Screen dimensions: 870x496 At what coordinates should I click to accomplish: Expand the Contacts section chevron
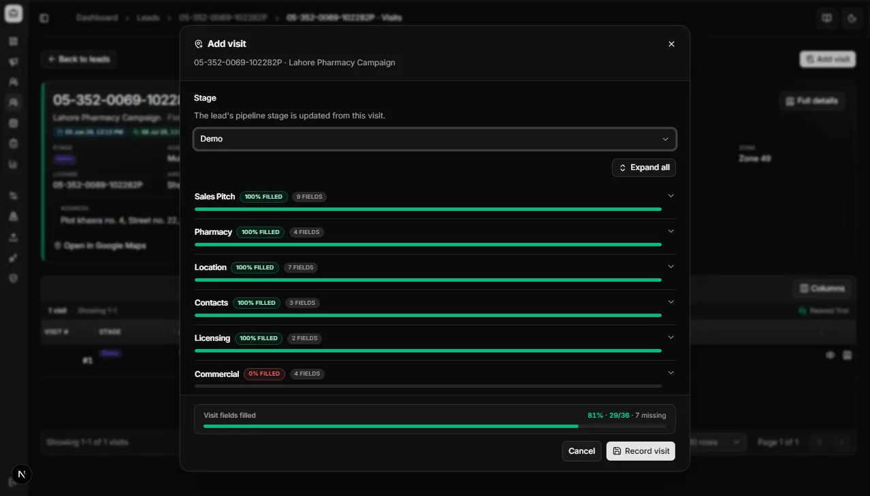pos(671,302)
